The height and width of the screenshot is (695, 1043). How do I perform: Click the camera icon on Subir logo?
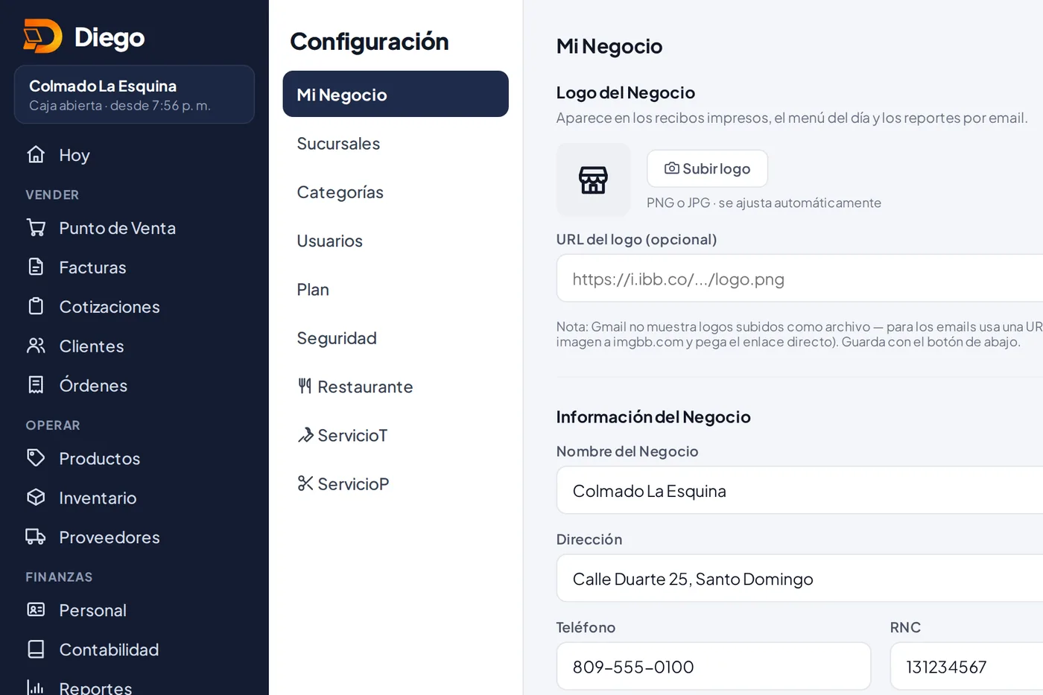pyautogui.click(x=671, y=168)
